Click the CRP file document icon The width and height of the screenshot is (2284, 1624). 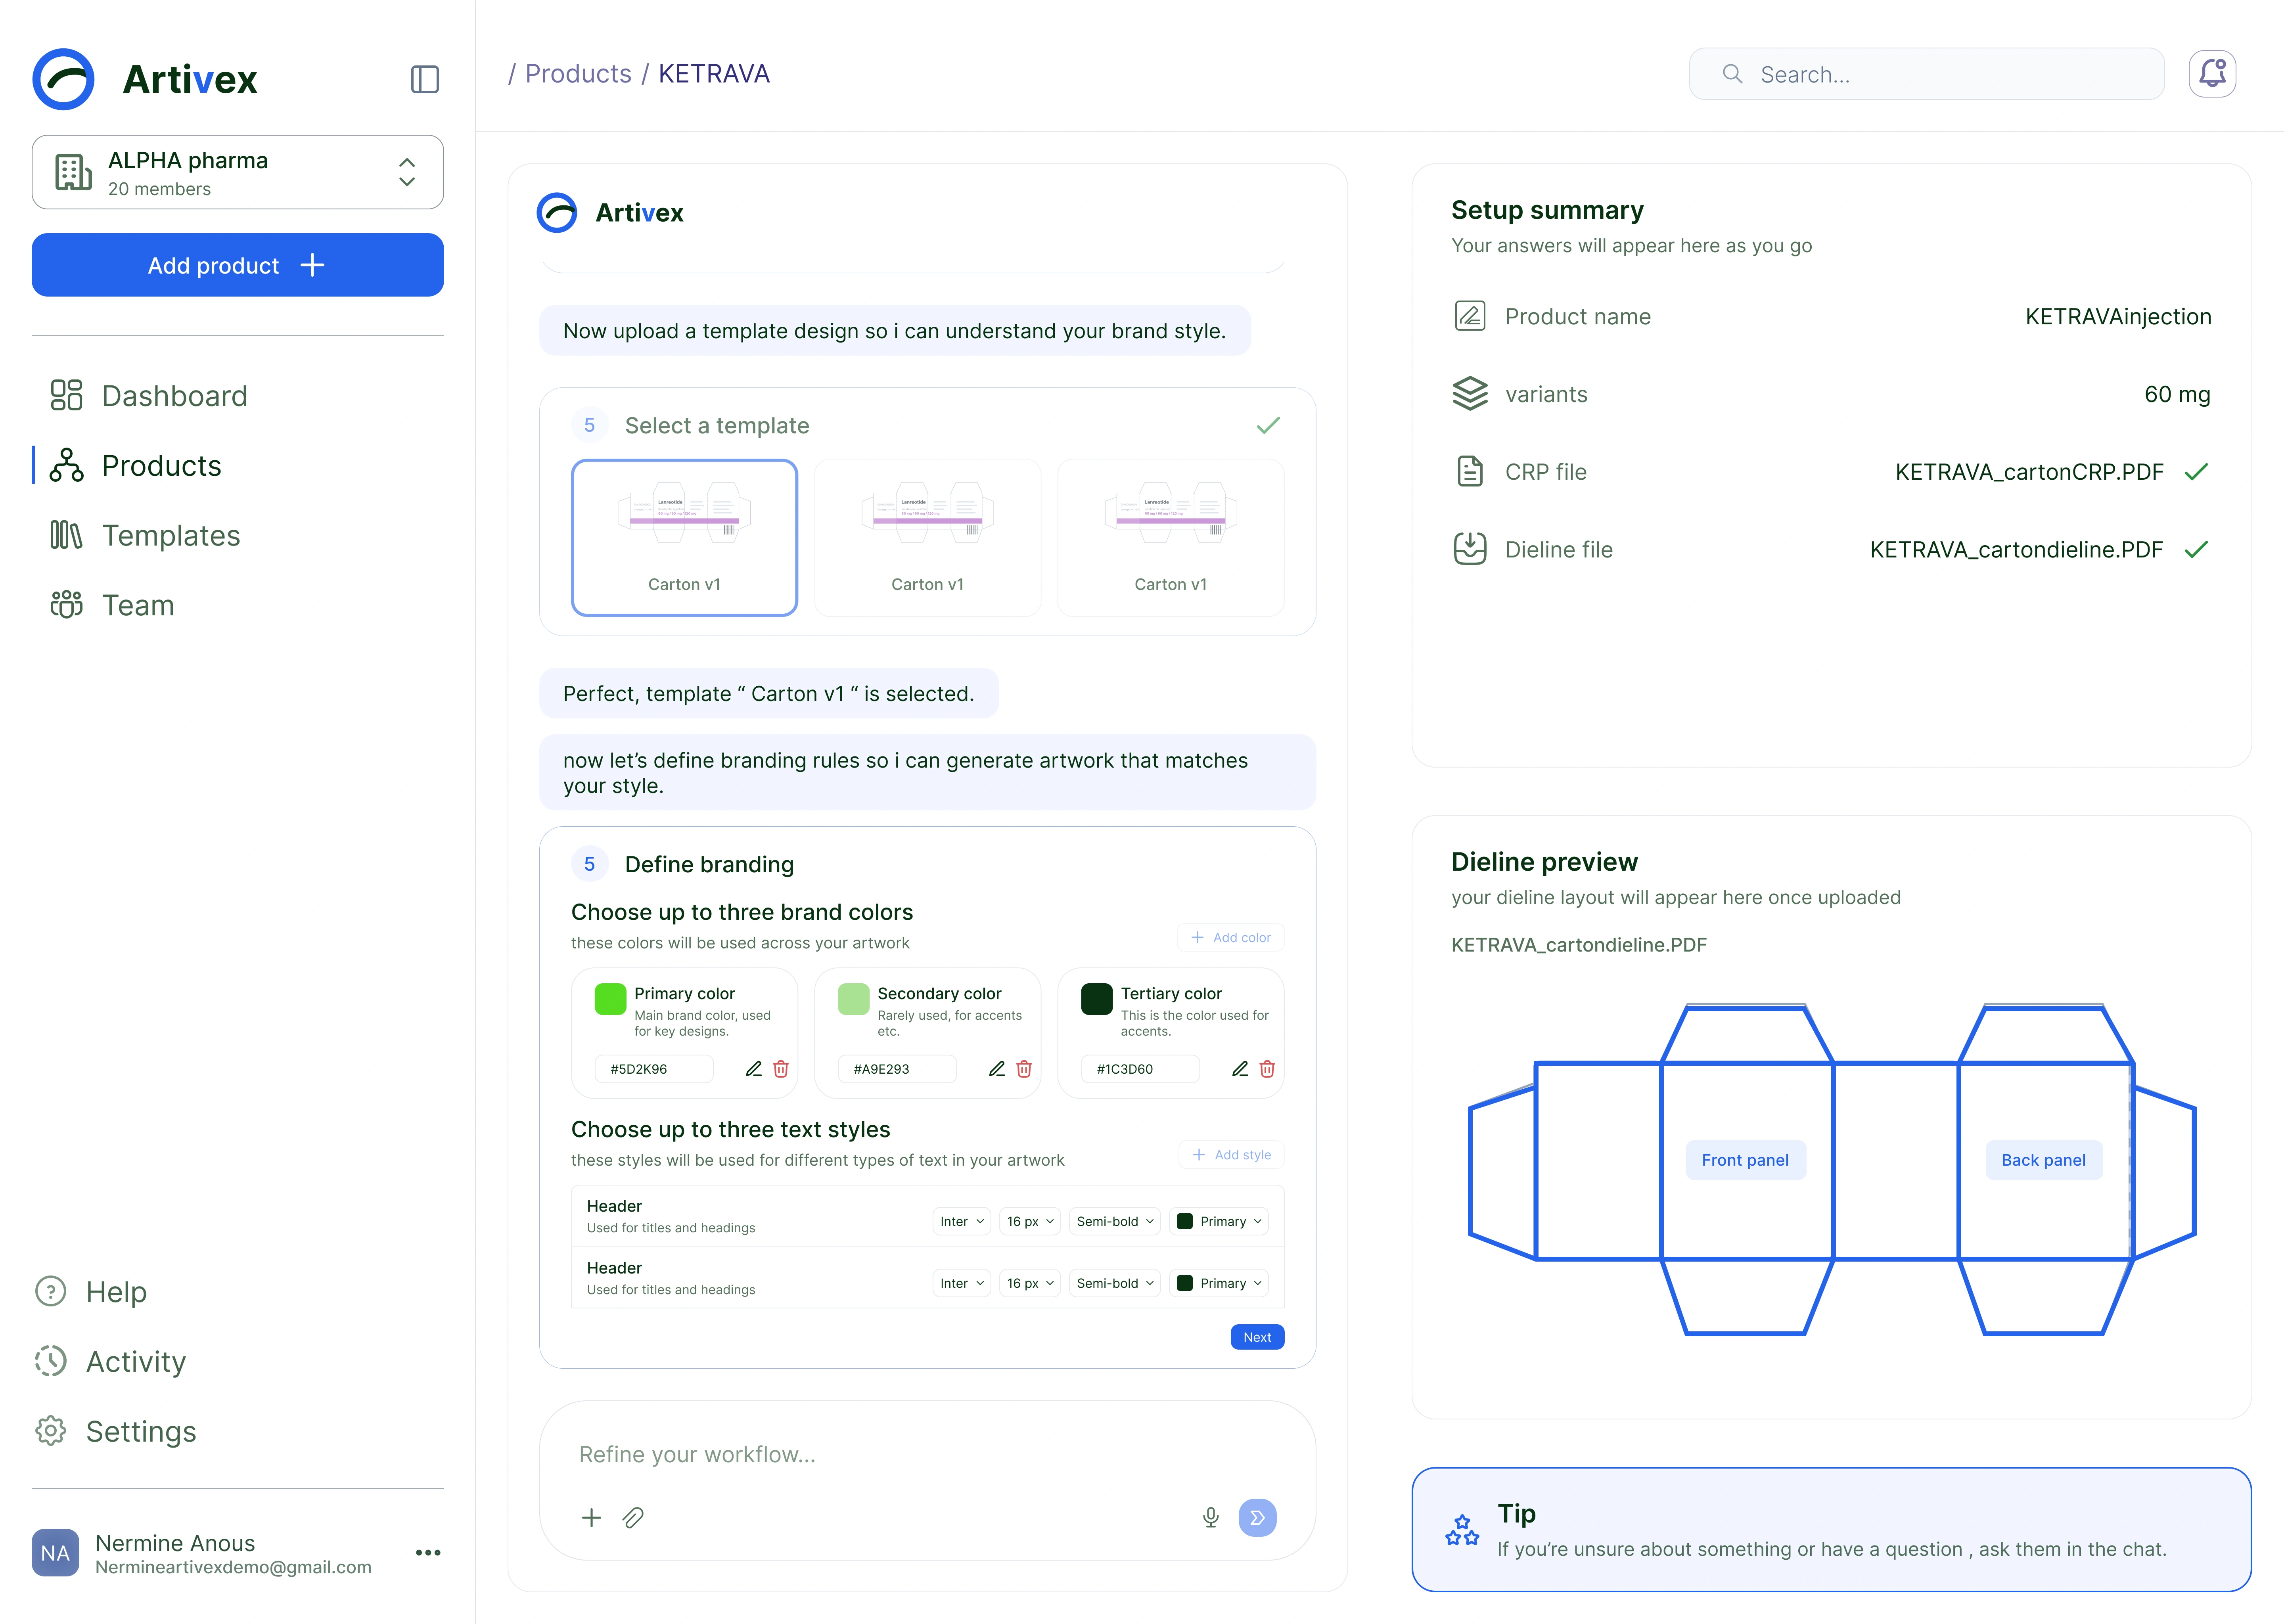[1470, 471]
